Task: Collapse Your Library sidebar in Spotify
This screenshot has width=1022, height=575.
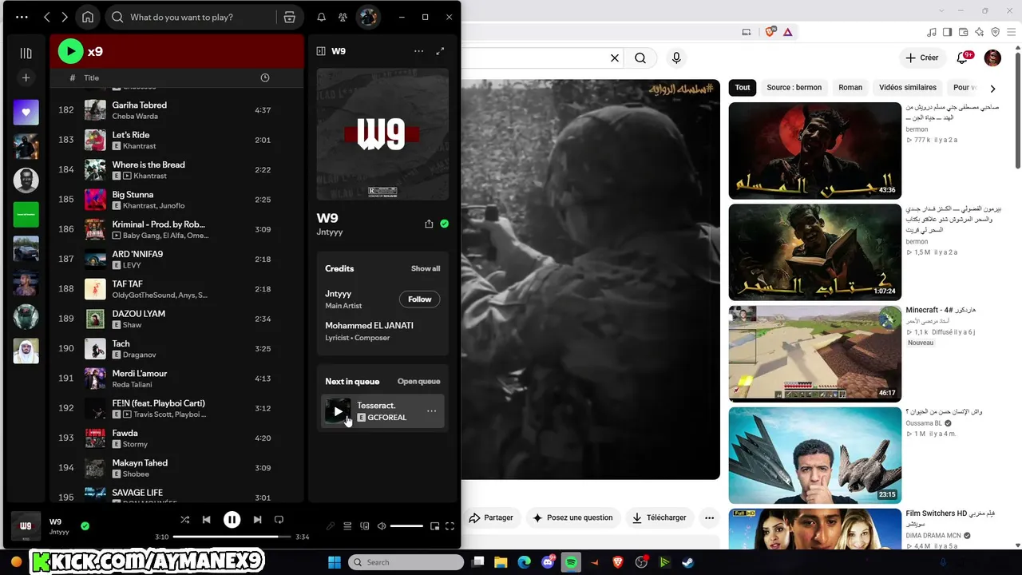Action: (26, 54)
